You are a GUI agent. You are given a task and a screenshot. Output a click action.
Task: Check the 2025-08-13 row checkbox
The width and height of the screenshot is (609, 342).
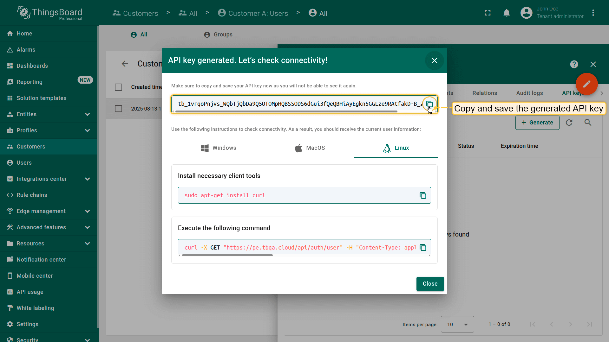click(x=118, y=109)
